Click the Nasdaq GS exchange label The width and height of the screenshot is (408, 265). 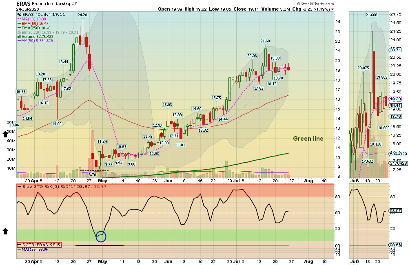67,4
